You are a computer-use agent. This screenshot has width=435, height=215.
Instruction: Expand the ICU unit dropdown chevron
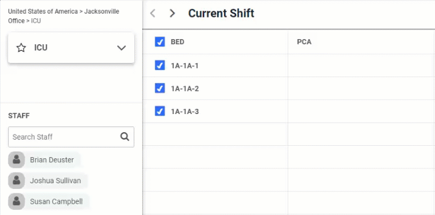122,48
